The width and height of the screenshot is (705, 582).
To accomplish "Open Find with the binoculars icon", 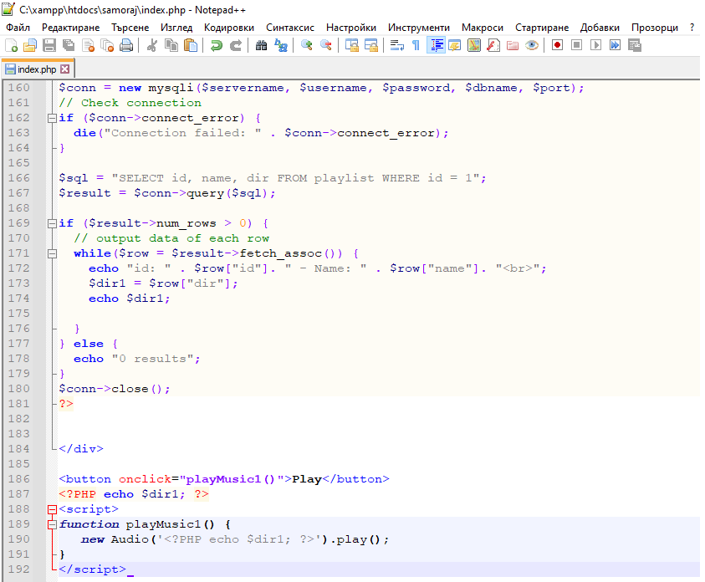I will pos(261,45).
